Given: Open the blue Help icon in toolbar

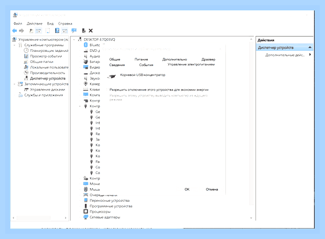Looking at the screenshot, I should 57,31.
